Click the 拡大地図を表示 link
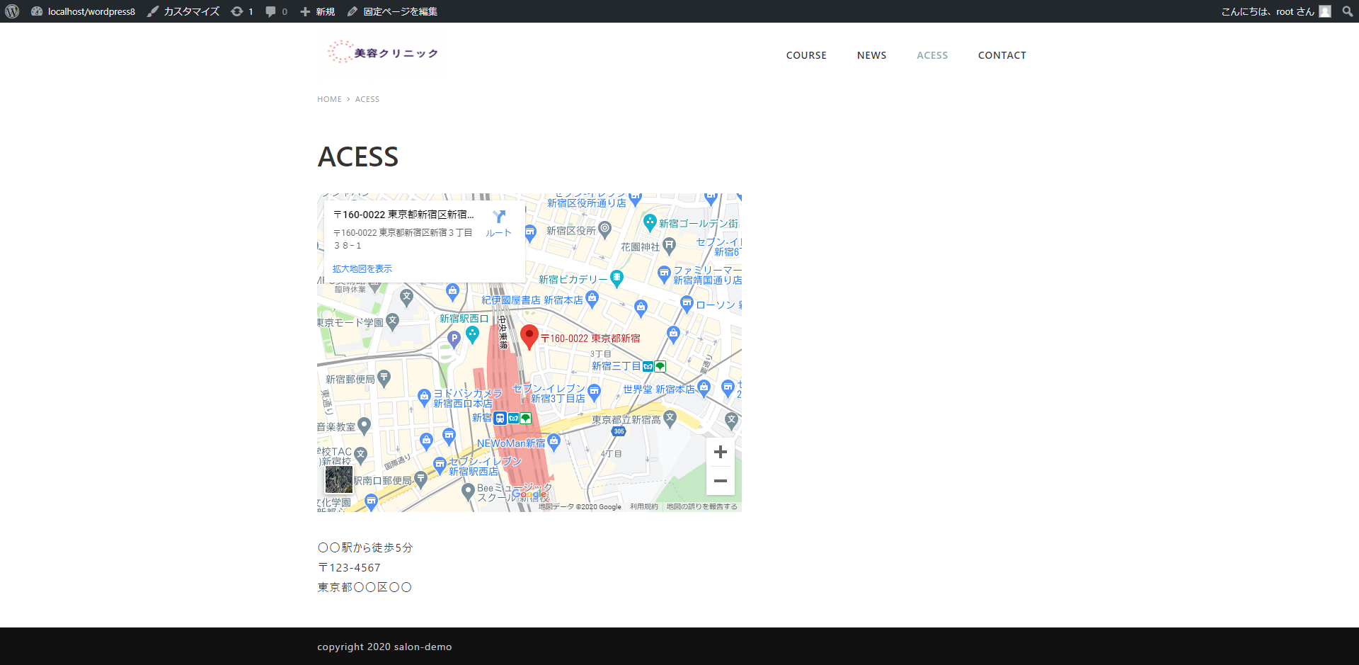Viewport: 1359px width, 665px height. (362, 269)
